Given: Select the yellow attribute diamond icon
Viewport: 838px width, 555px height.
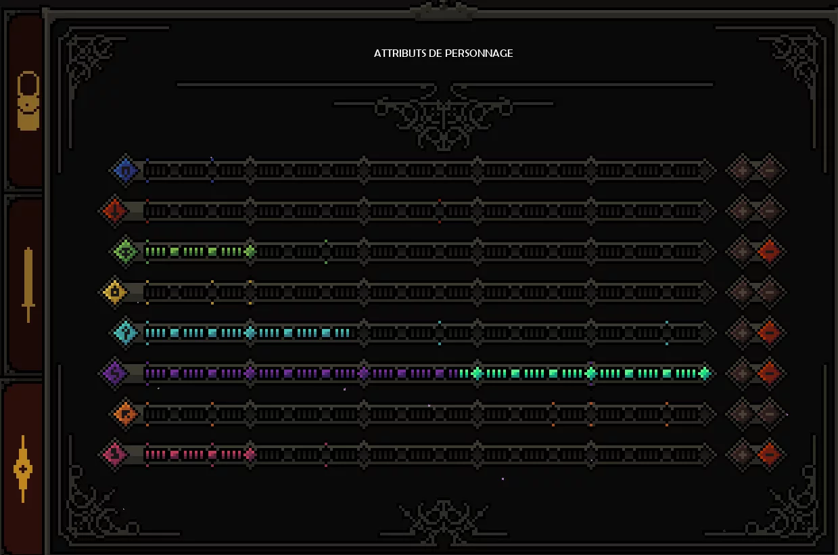Looking at the screenshot, I should click(114, 292).
